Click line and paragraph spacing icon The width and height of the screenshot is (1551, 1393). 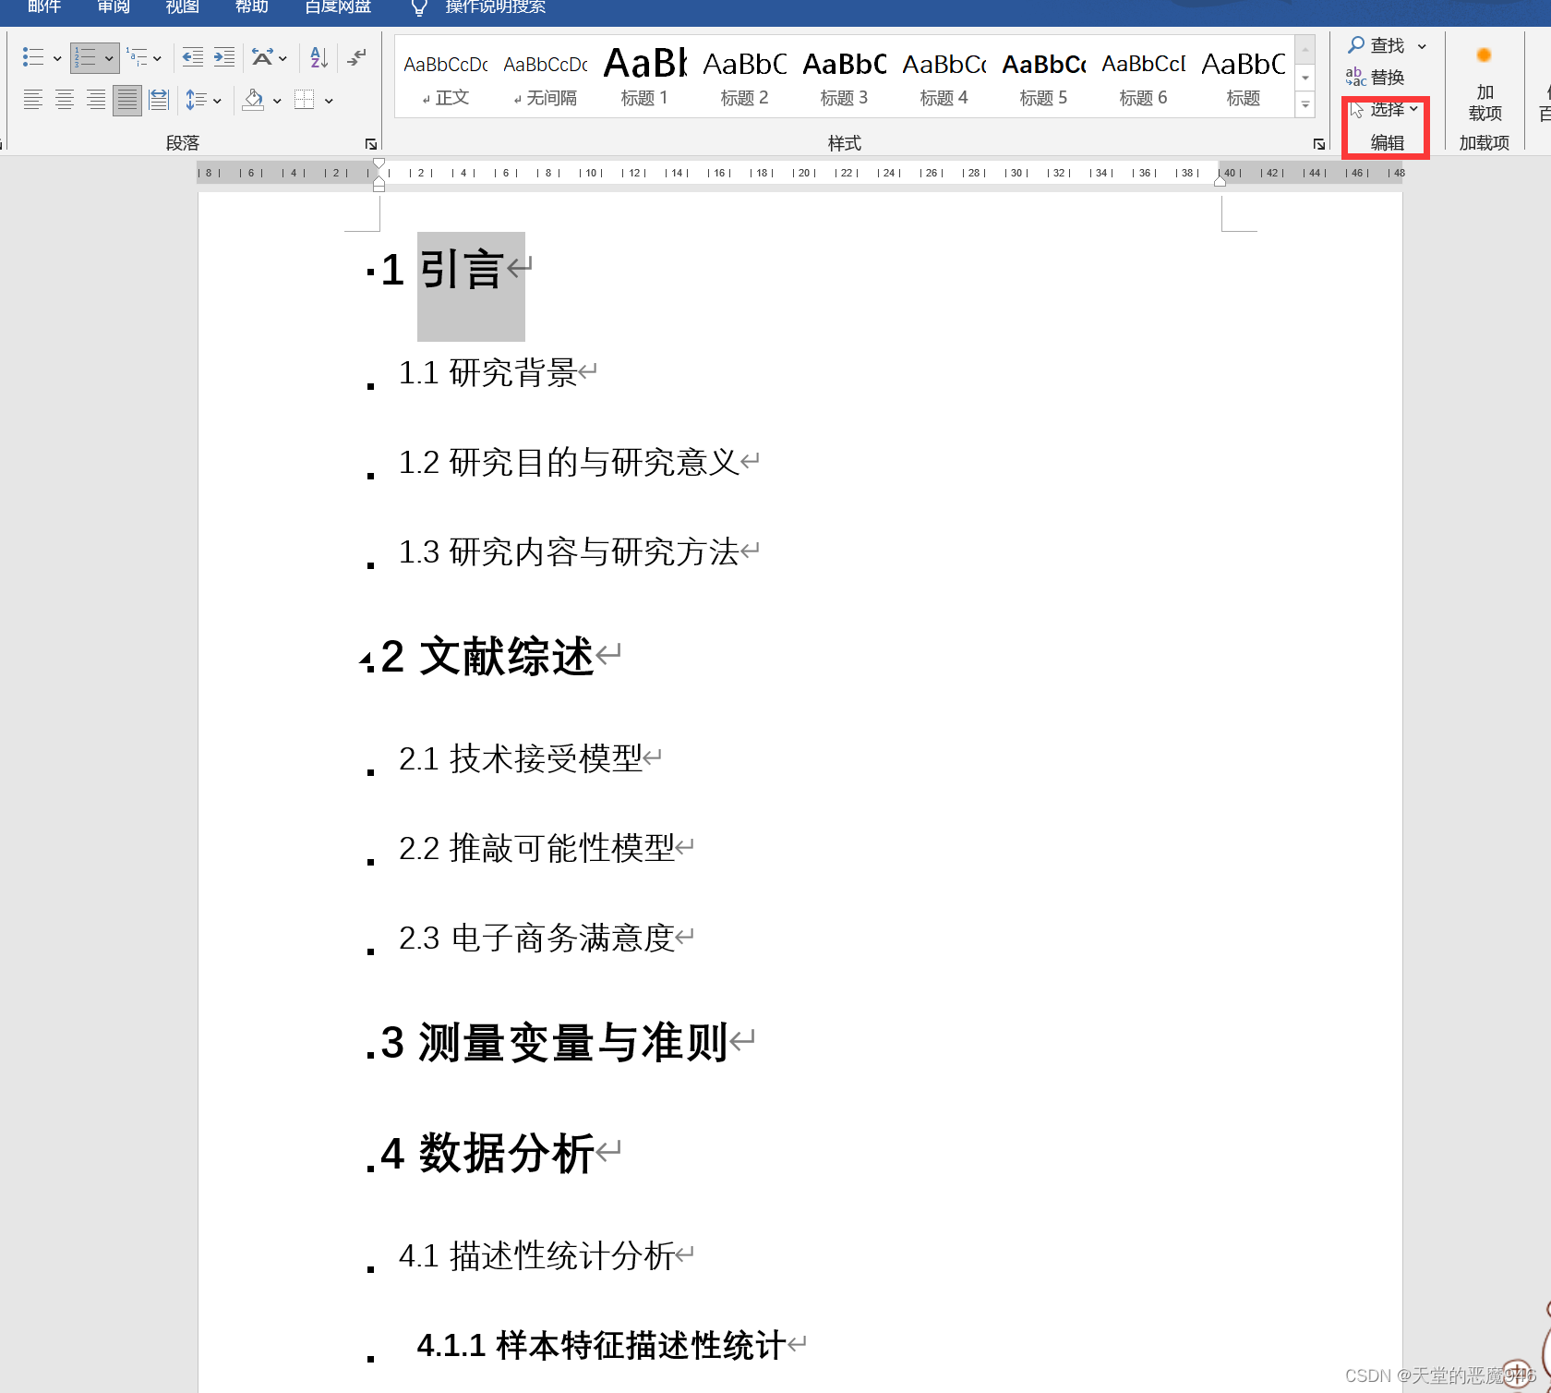click(x=196, y=100)
